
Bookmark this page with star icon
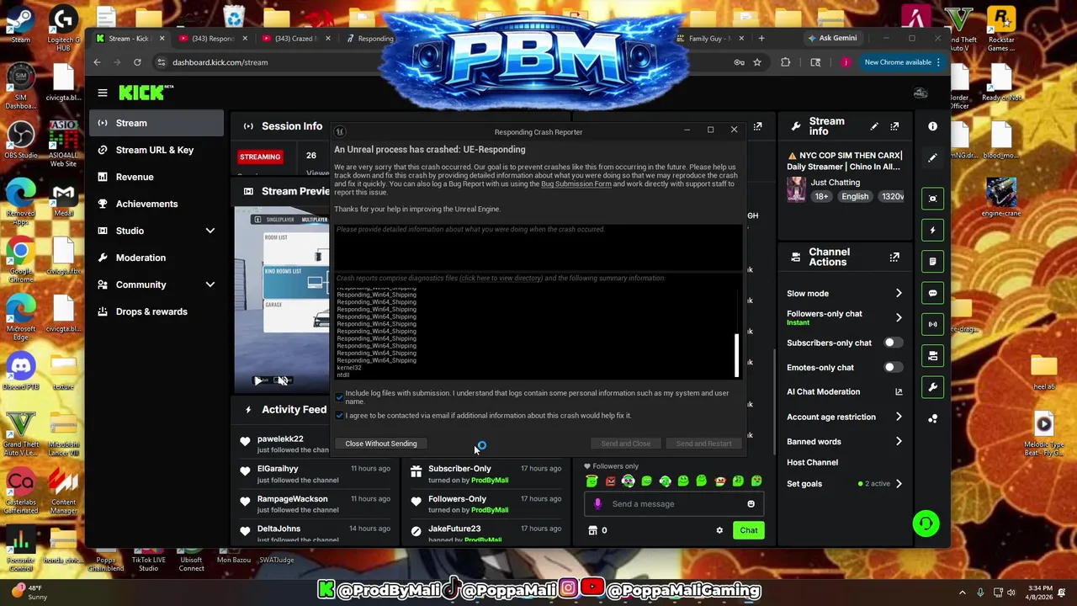click(757, 62)
